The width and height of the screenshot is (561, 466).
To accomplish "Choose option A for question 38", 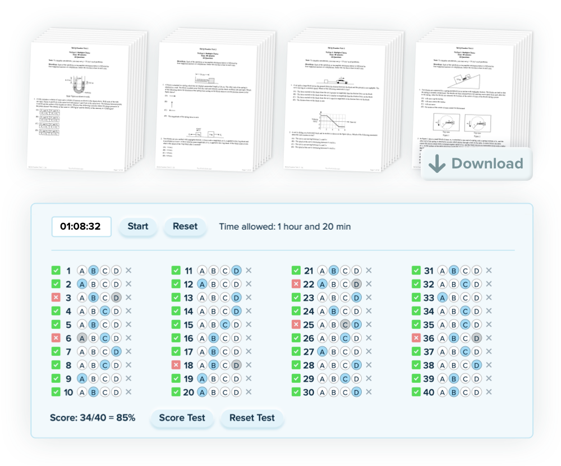I will [x=443, y=366].
